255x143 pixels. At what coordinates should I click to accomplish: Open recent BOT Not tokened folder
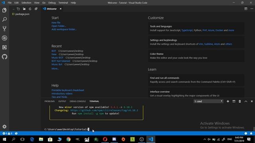tap(61, 61)
